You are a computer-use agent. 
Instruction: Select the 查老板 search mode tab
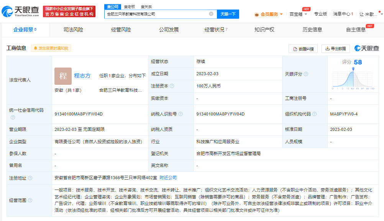(130, 7)
